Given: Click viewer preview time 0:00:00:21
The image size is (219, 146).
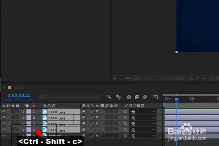Looking at the screenshot, I should tap(176, 78).
